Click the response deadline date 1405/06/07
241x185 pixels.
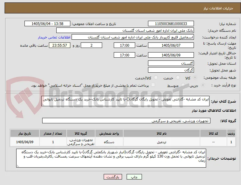171,45
